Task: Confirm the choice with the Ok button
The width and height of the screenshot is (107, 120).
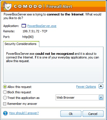Action: 71,114
